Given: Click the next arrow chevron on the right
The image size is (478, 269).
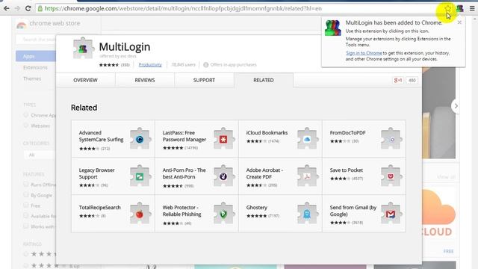Looking at the screenshot, I should [x=456, y=106].
